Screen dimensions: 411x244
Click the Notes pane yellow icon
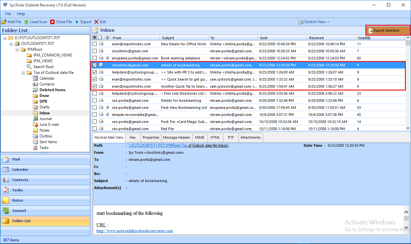pyautogui.click(x=6, y=200)
